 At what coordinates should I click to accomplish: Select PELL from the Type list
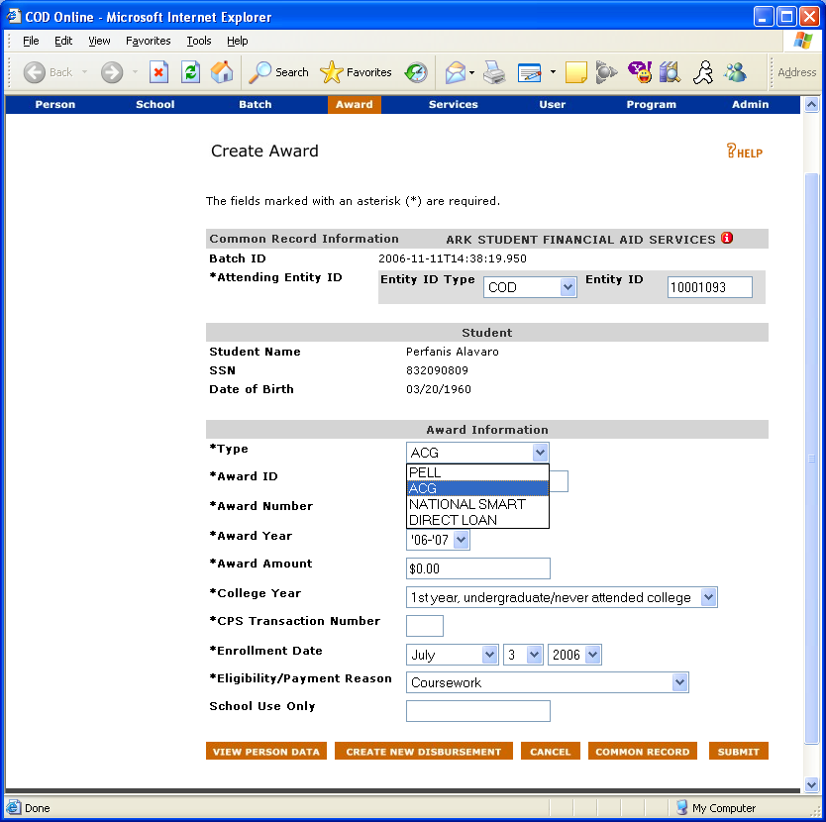pos(477,472)
